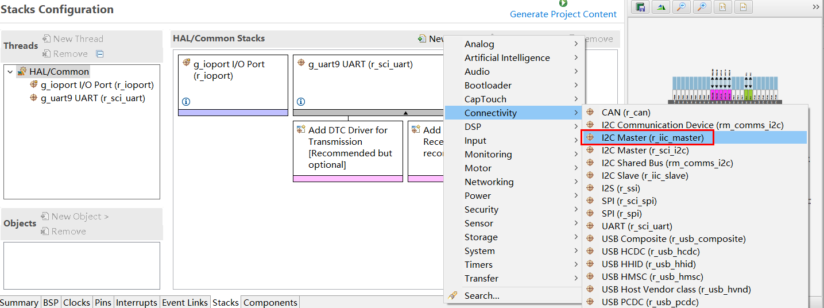
Task: Select USB HHID (r_usb_hhid)
Action: tap(694, 264)
